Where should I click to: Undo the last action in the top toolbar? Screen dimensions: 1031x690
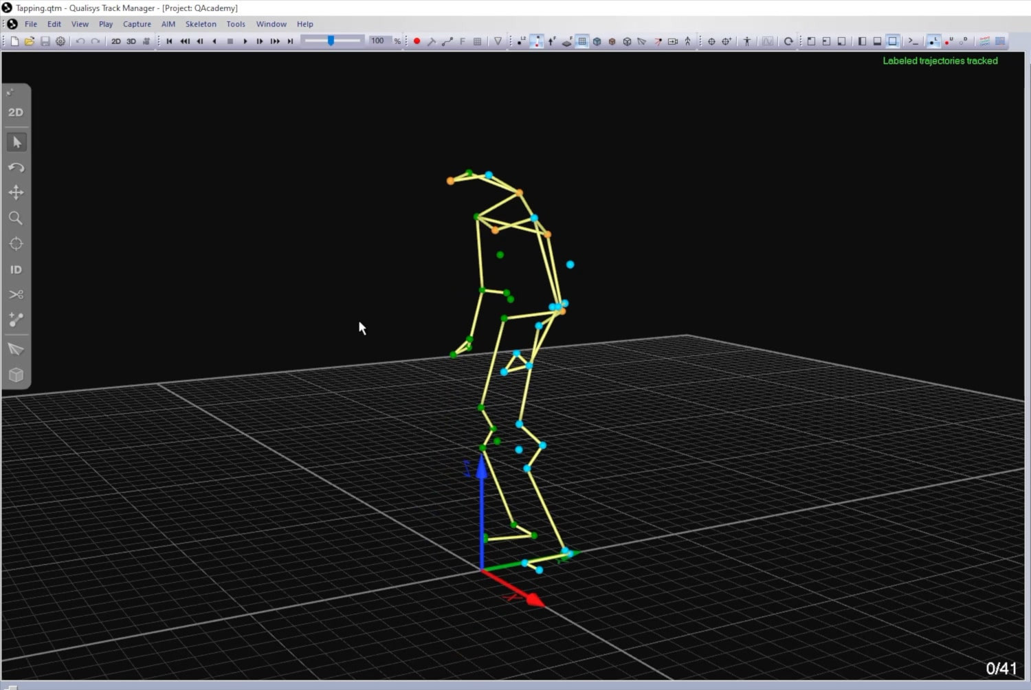(x=80, y=41)
